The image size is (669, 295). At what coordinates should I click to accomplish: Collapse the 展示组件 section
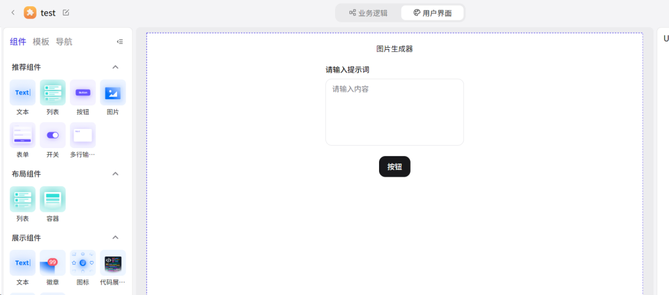pyautogui.click(x=115, y=237)
